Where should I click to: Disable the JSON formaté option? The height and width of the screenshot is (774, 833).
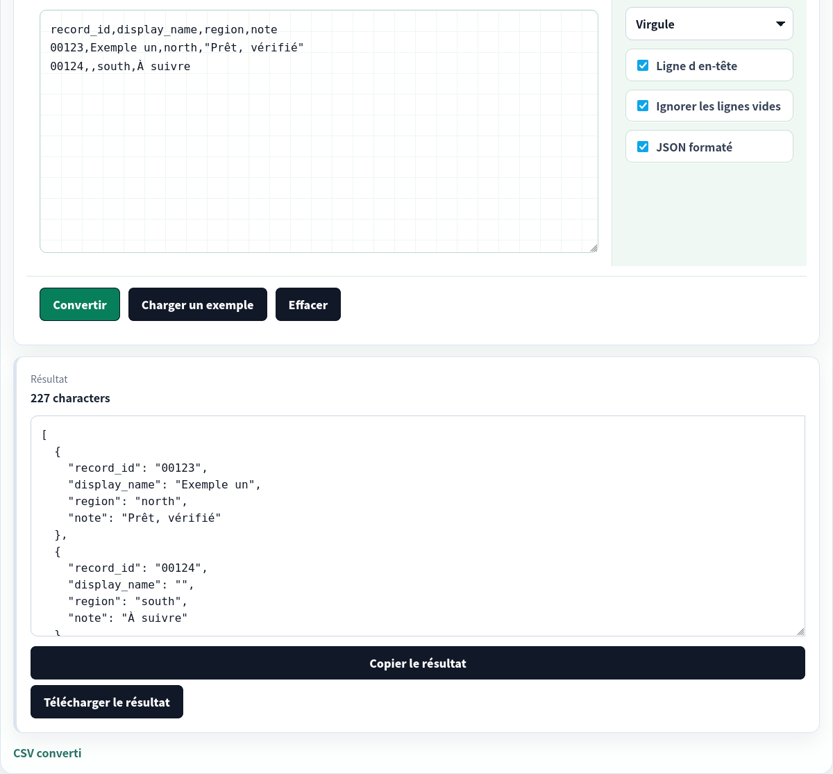(x=643, y=147)
